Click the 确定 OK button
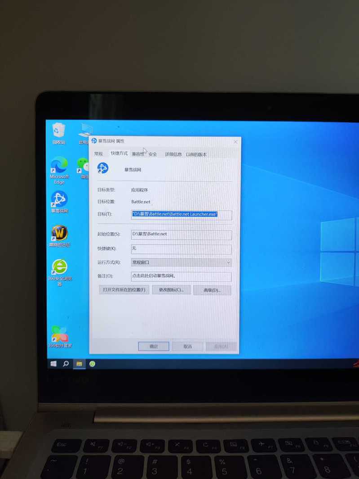 (153, 347)
